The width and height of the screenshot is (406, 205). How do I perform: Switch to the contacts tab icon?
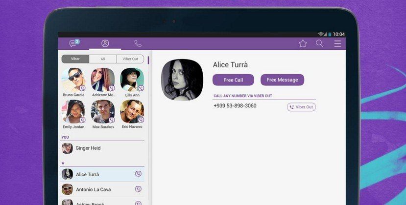(x=105, y=43)
